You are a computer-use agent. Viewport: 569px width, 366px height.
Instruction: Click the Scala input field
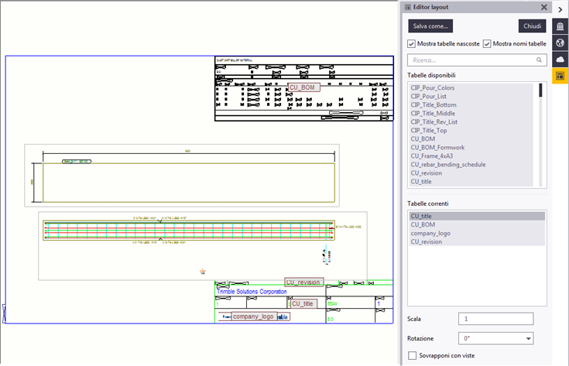point(495,319)
